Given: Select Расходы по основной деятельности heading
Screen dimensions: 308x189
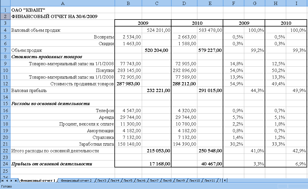Looking at the screenshot, I should pyautogui.click(x=63, y=104).
